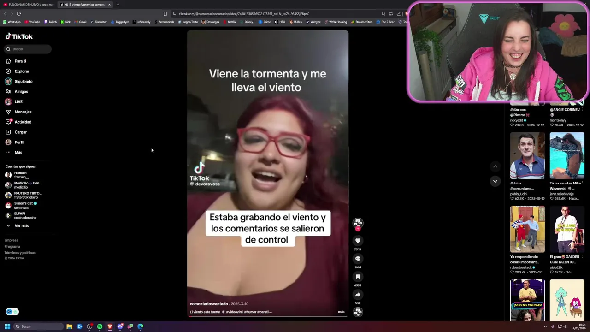Open the Empresa footer link
Viewport: 590px width, 332px height.
12,240
